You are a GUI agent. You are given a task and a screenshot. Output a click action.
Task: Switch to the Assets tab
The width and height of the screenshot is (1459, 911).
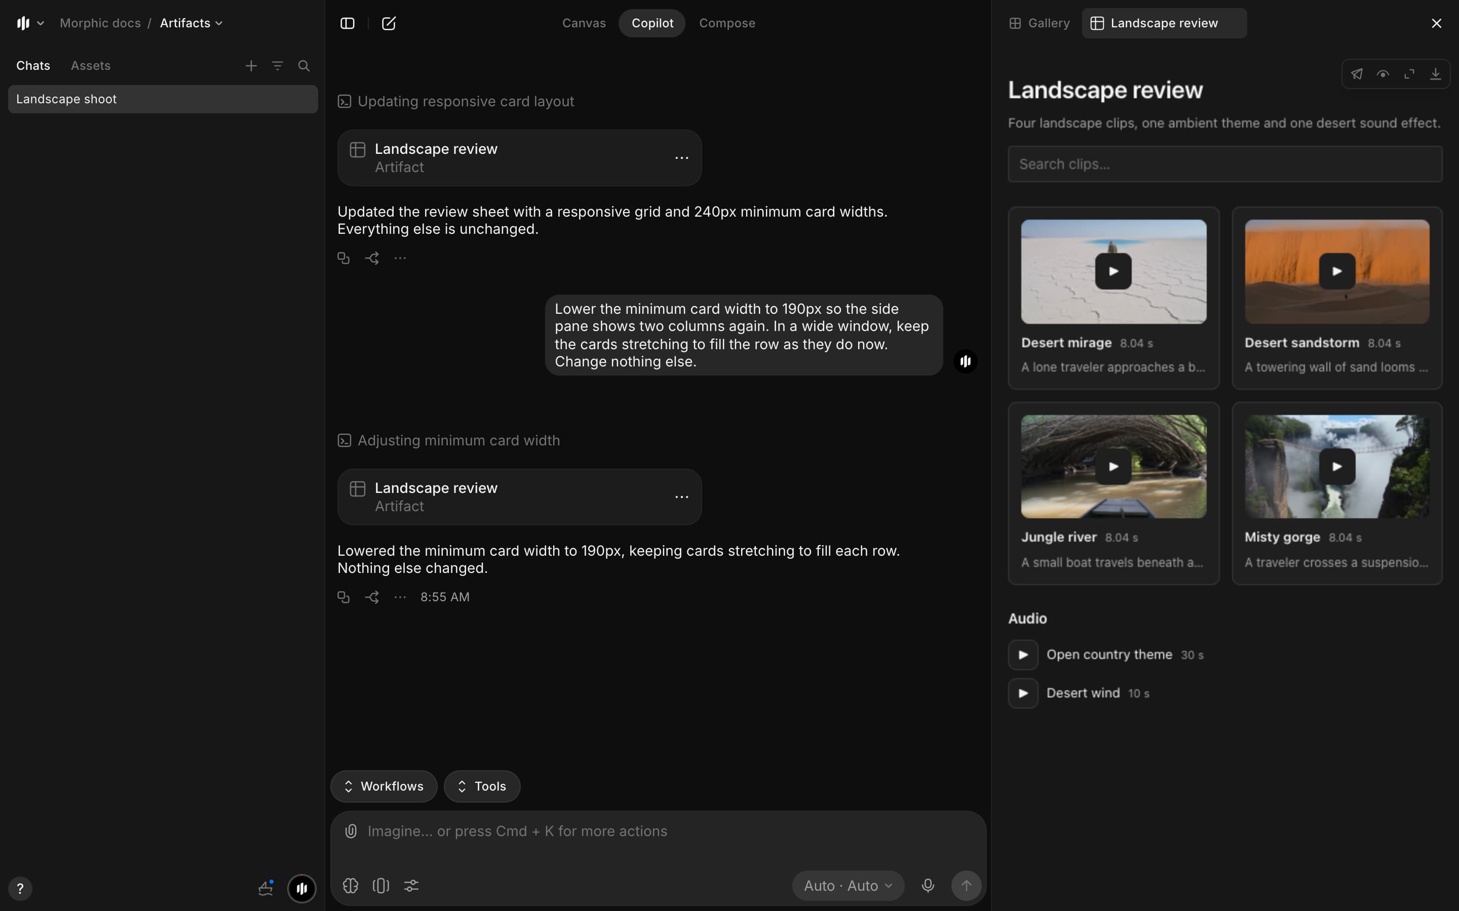tap(91, 66)
